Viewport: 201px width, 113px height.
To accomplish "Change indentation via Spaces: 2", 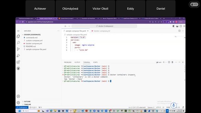I will point(151,107).
